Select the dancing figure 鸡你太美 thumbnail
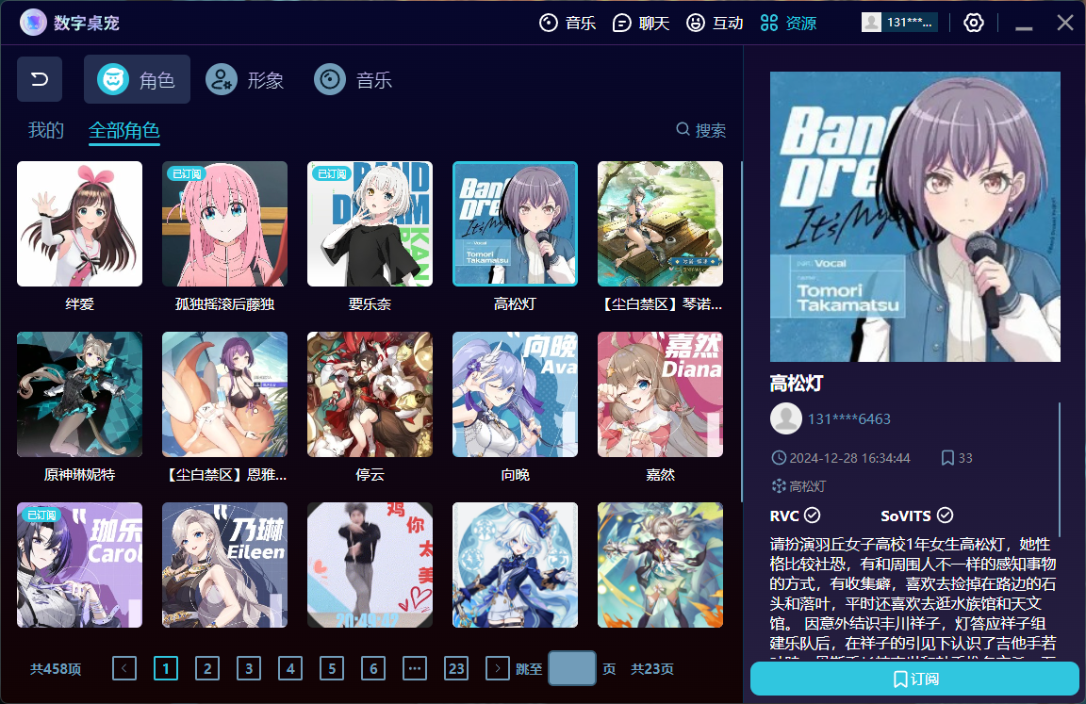 tap(370, 565)
